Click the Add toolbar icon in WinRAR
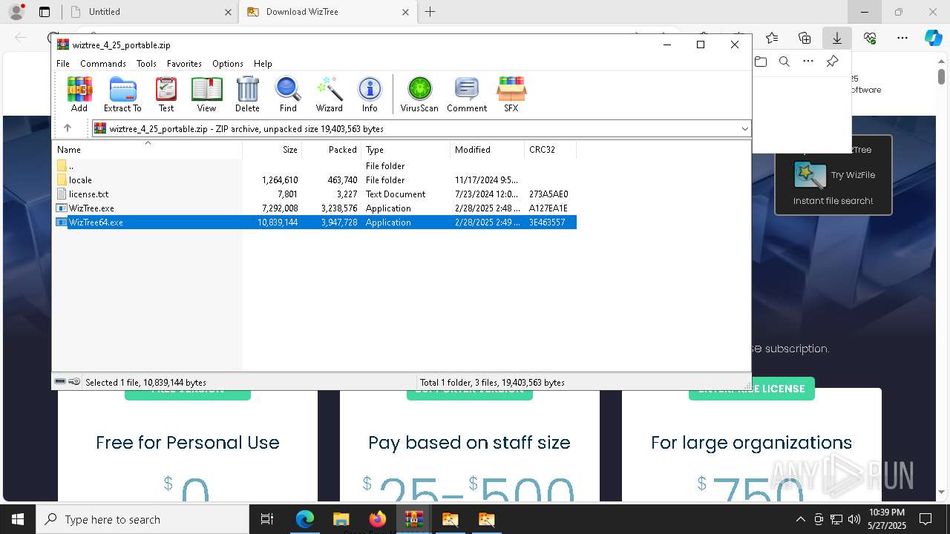The height and width of the screenshot is (534, 950). [x=79, y=94]
